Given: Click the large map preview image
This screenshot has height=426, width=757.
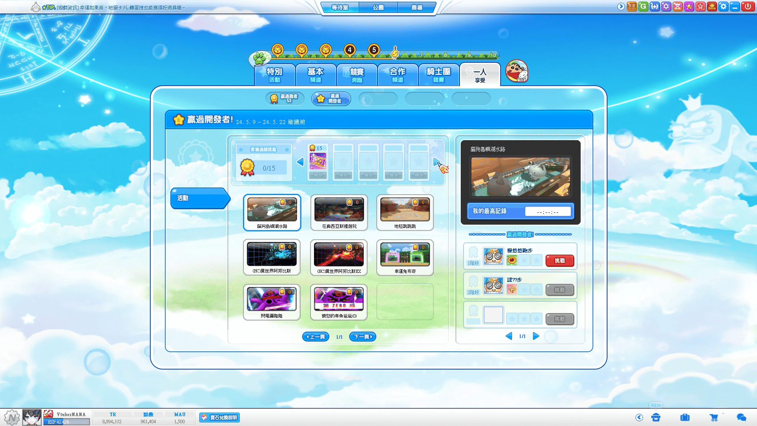Looking at the screenshot, I should click(520, 176).
